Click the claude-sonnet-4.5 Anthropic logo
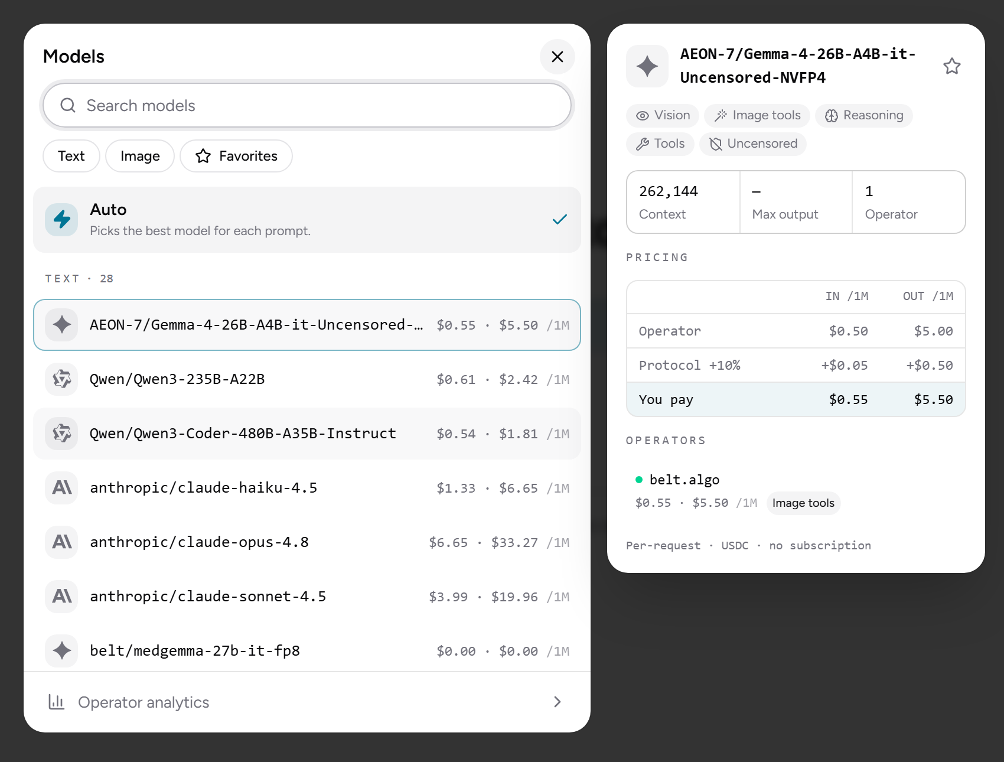Image resolution: width=1004 pixels, height=762 pixels. [61, 597]
